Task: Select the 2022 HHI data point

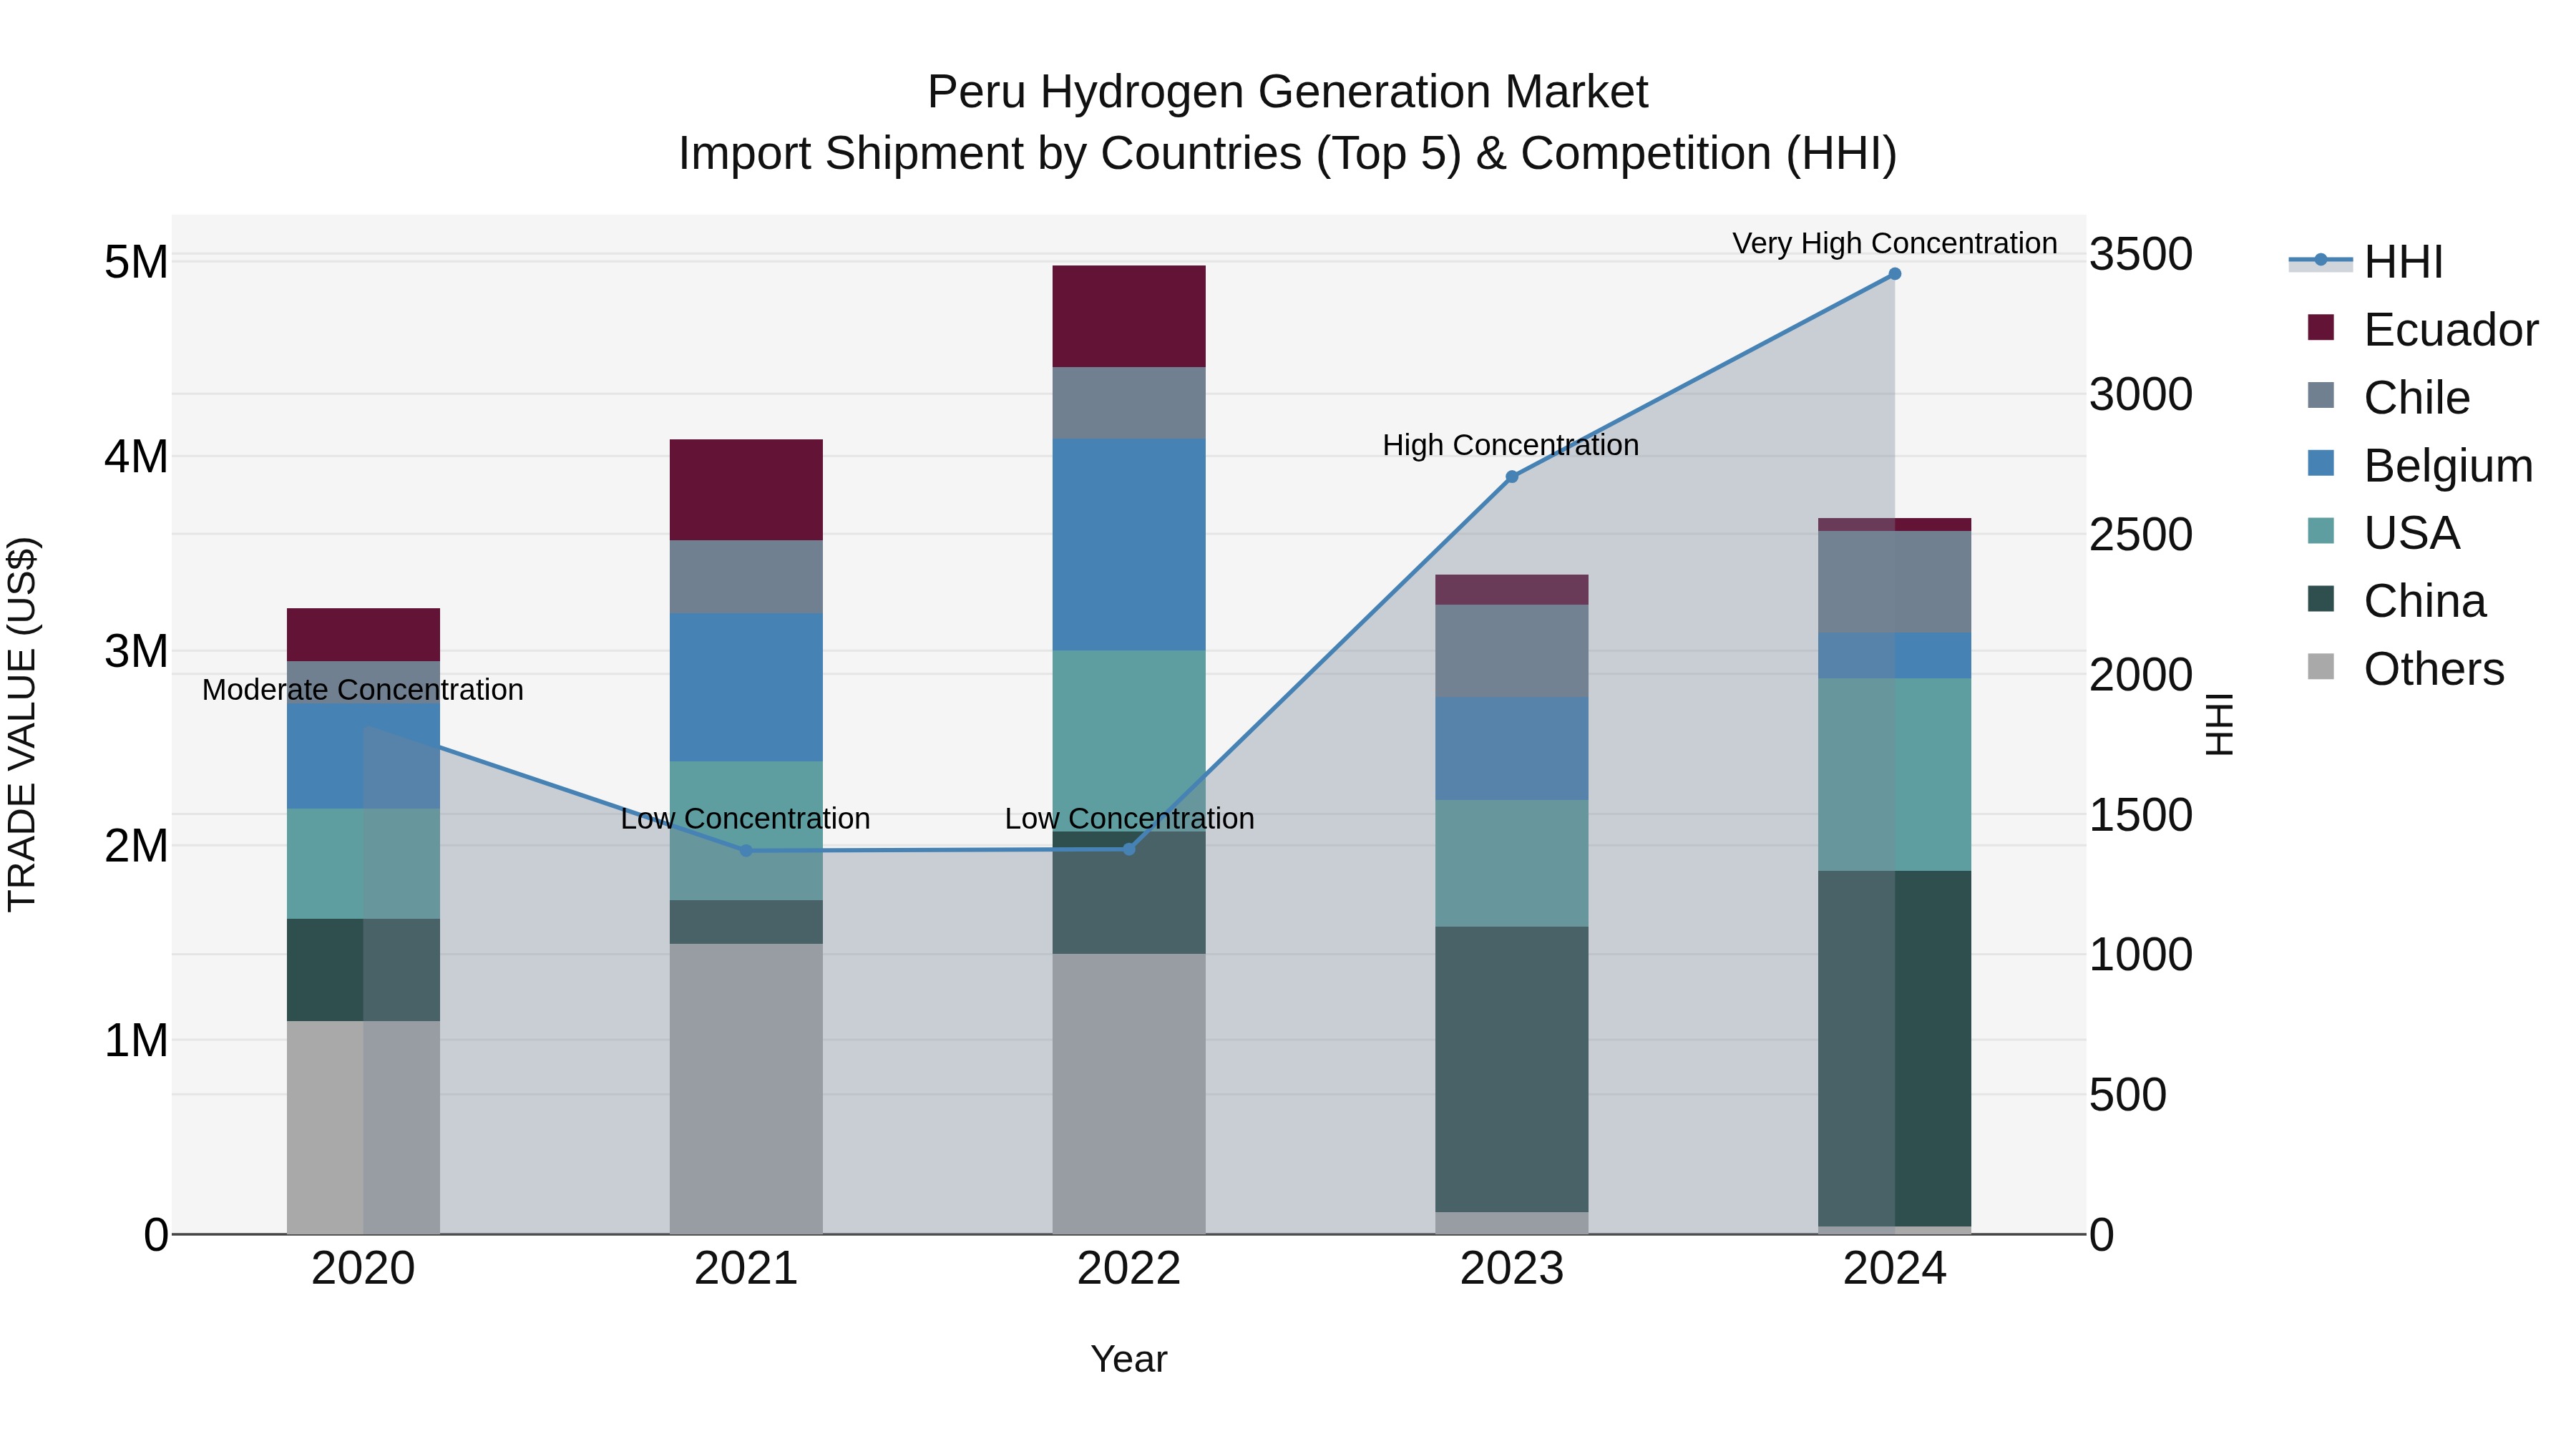Action: click(x=1129, y=849)
